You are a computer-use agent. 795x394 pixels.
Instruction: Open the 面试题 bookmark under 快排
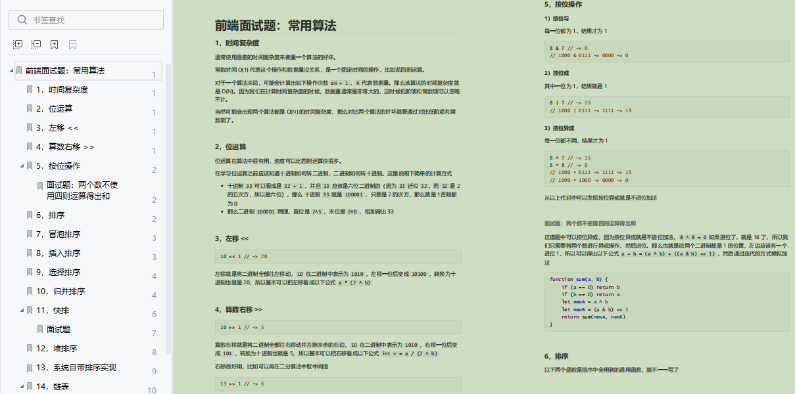click(x=59, y=330)
